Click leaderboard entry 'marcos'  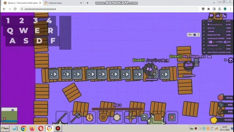[217, 28]
